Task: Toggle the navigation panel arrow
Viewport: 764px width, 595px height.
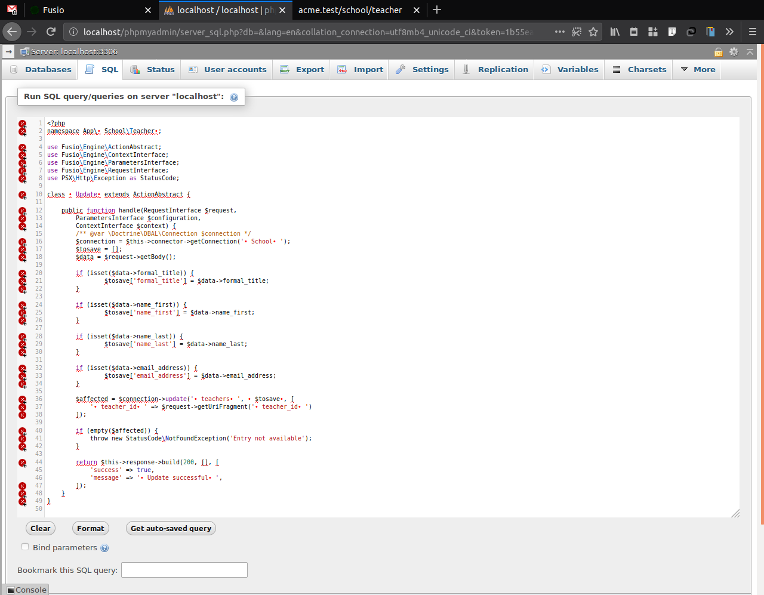Action: (x=7, y=52)
